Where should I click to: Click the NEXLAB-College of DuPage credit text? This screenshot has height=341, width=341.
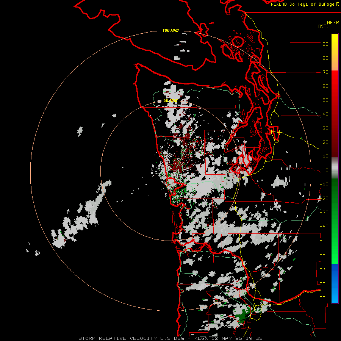[x=305, y=4]
